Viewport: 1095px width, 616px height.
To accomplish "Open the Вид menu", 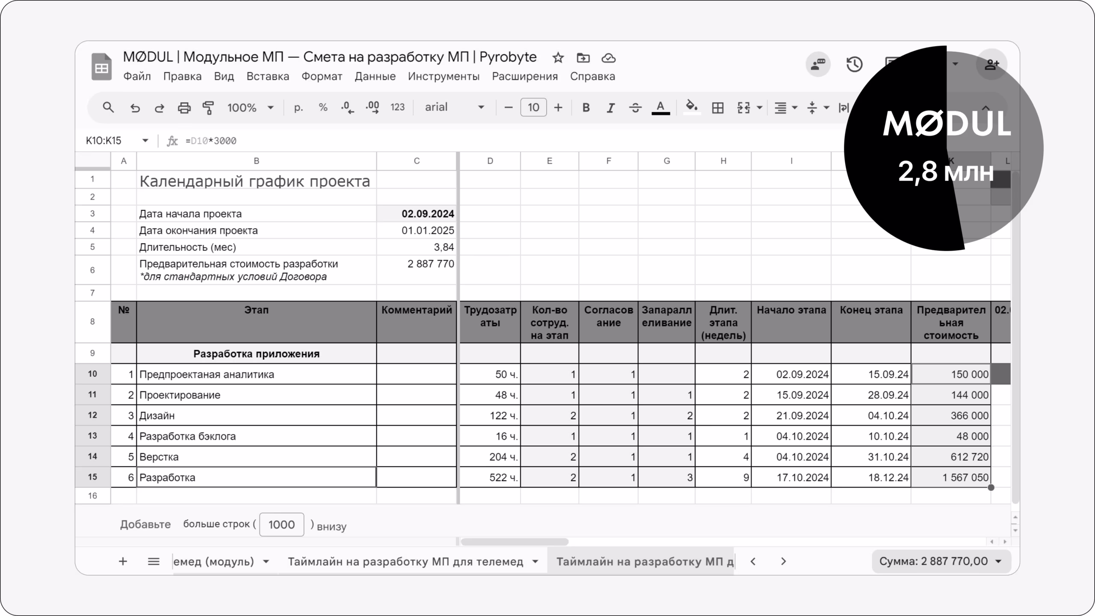I will pos(224,77).
